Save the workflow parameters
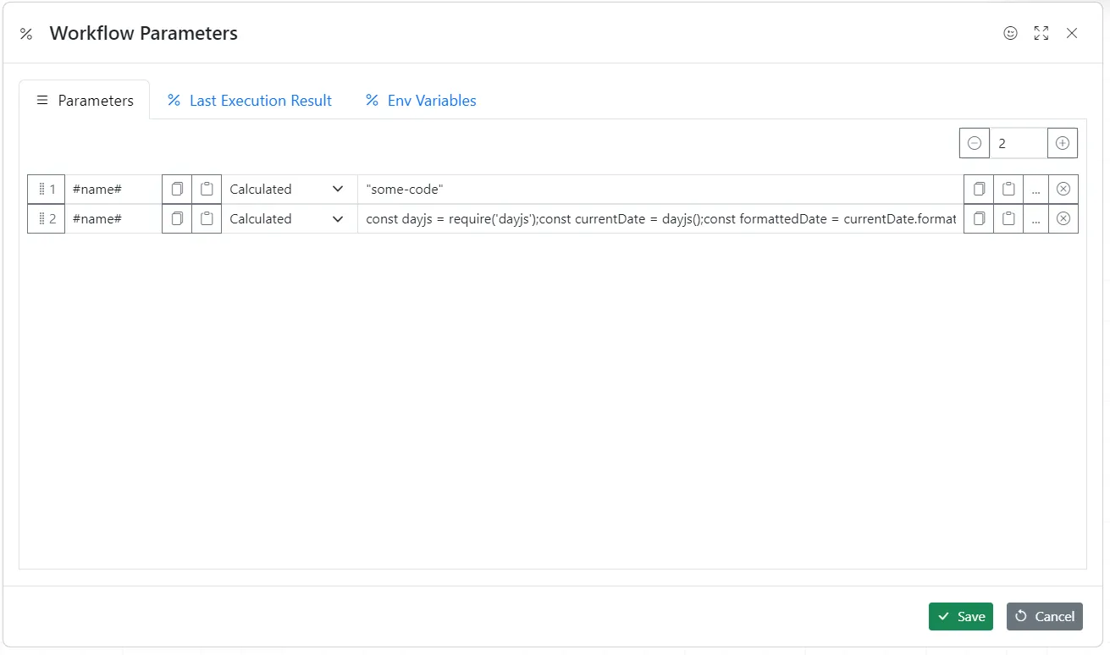This screenshot has width=1110, height=655. (960, 616)
